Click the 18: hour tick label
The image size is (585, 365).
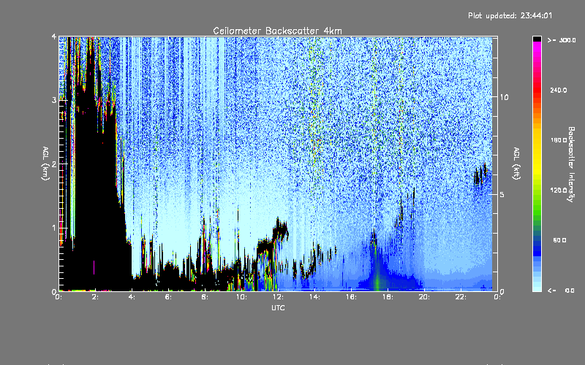click(388, 297)
